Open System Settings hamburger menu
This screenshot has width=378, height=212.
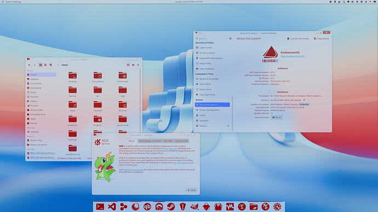click(231, 38)
